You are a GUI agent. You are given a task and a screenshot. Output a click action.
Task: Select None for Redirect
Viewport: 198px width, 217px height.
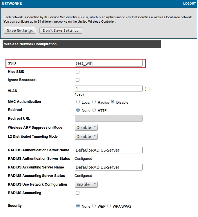[x=78, y=110]
